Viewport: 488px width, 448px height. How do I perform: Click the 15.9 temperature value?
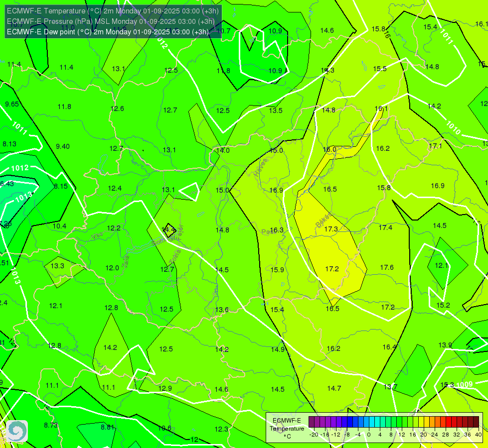(x=277, y=270)
